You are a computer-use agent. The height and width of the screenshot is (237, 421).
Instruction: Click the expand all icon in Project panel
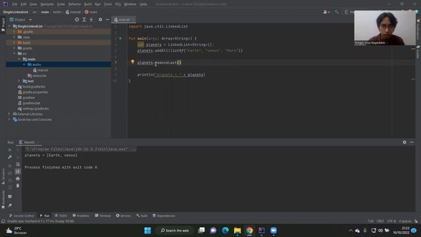84,20
